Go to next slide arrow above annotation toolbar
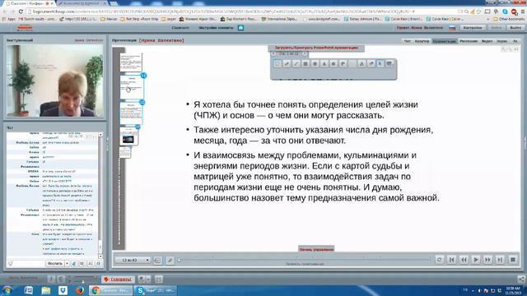This screenshot has width=527, height=296. [x=304, y=53]
